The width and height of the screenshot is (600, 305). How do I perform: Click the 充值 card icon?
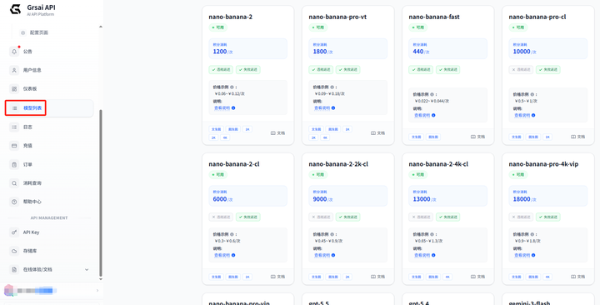[x=14, y=146]
